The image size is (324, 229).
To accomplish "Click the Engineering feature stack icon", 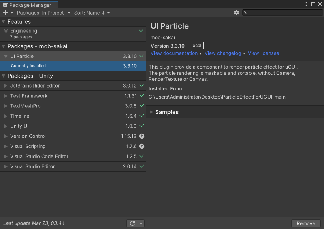I will pyautogui.click(x=6, y=31).
